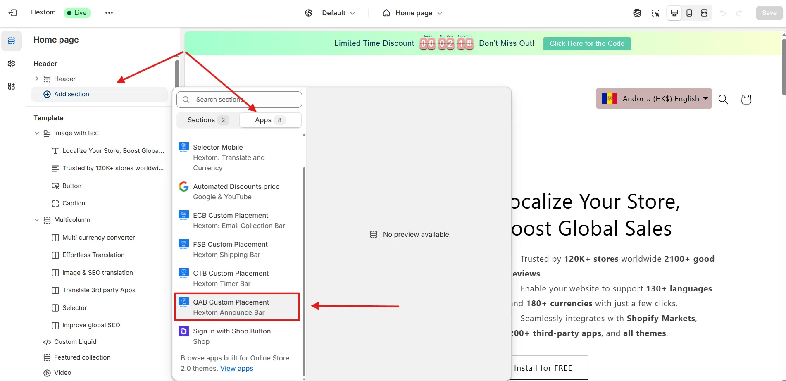The width and height of the screenshot is (786, 381).
Task: Click the Live status badge
Action: [x=77, y=13]
